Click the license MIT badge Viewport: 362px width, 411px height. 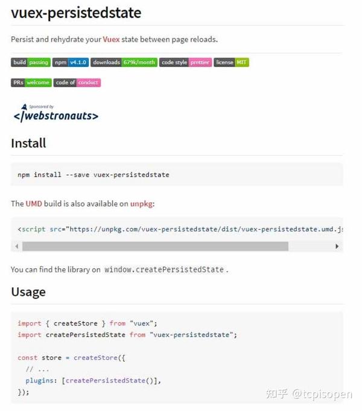[x=231, y=62]
